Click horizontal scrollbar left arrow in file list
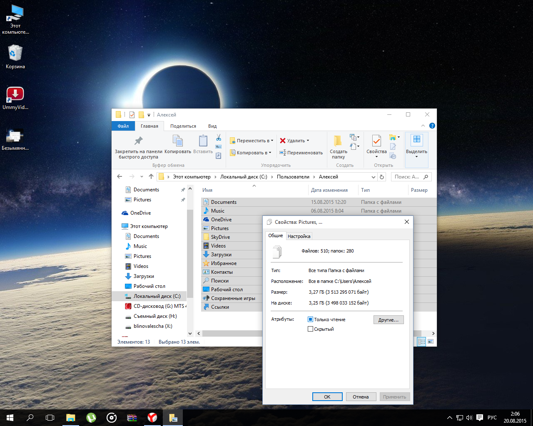Screen dimensions: 533x426 [x=199, y=333]
